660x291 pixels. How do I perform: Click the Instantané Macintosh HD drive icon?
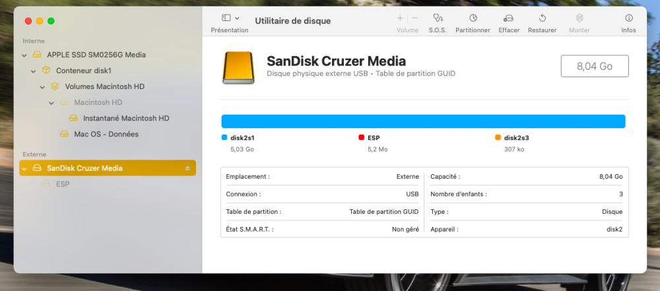tap(73, 118)
